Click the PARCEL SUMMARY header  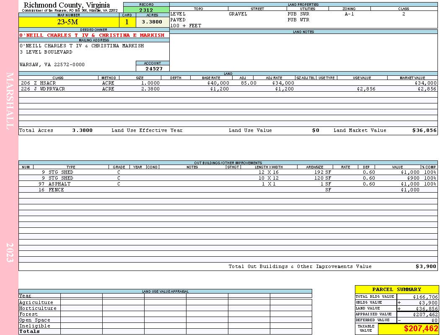(396, 289)
